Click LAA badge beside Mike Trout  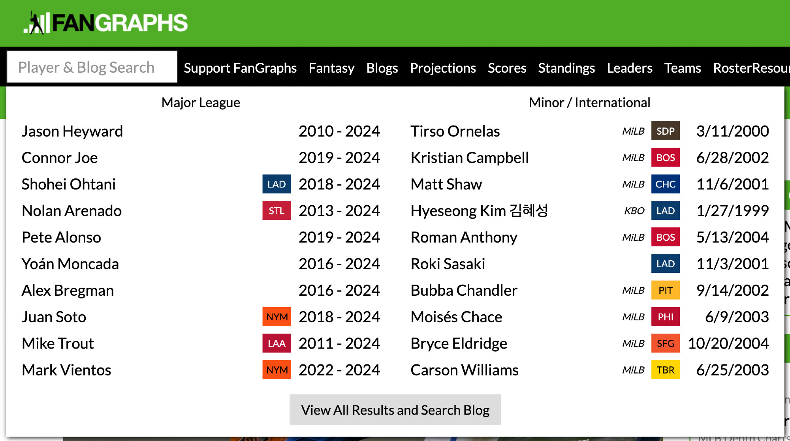coord(276,343)
